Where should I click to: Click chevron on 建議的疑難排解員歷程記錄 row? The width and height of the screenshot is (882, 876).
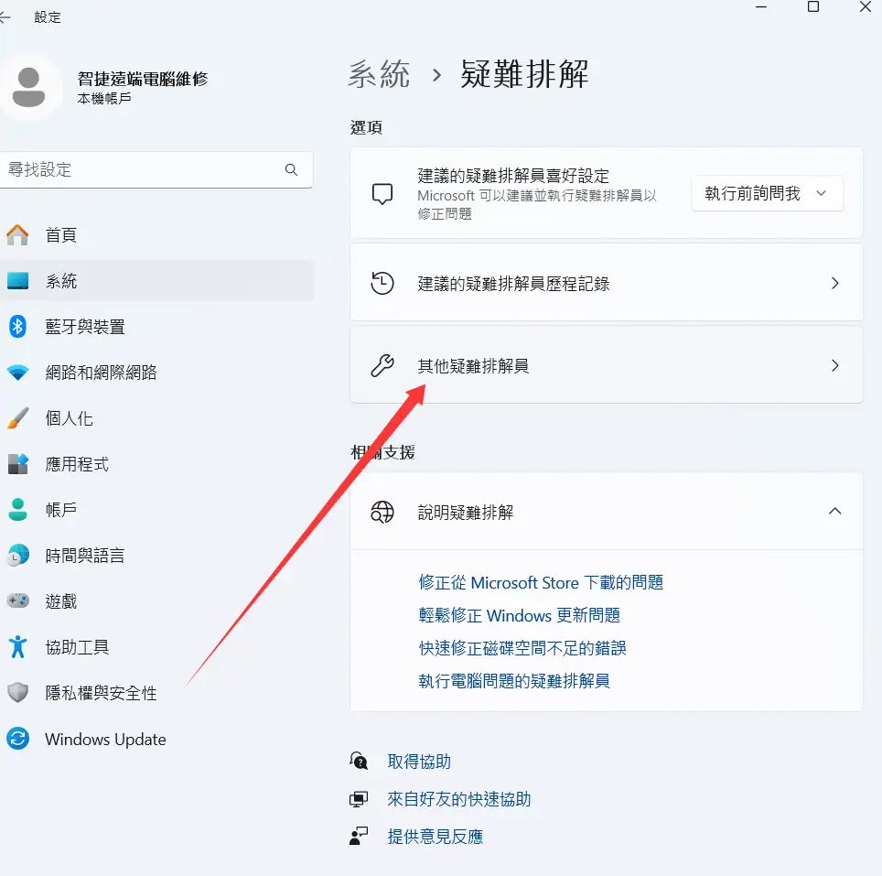pos(835,283)
